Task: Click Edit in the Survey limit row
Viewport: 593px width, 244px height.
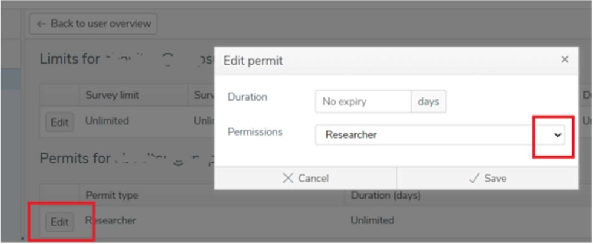Action: (59, 122)
